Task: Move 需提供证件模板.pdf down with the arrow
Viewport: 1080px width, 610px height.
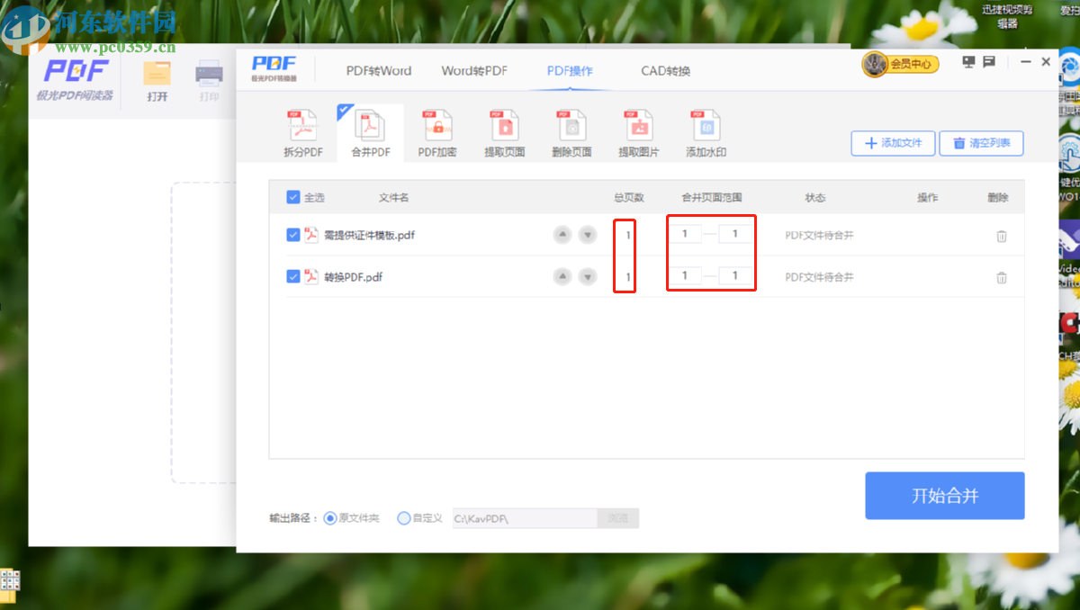Action: click(x=587, y=234)
